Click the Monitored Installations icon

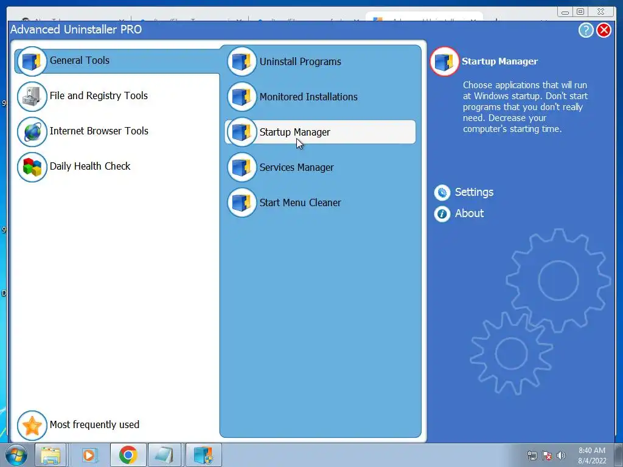pos(242,97)
